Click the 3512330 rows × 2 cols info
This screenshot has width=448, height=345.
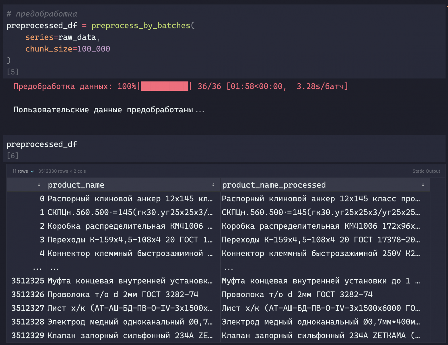point(62,171)
